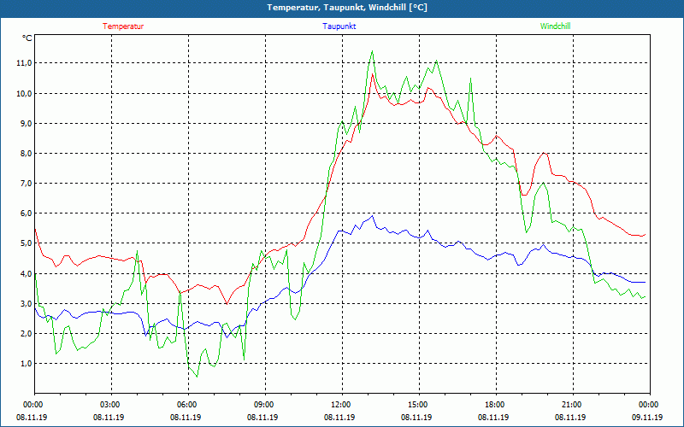Select the 06:00 time axis marker

187,404
